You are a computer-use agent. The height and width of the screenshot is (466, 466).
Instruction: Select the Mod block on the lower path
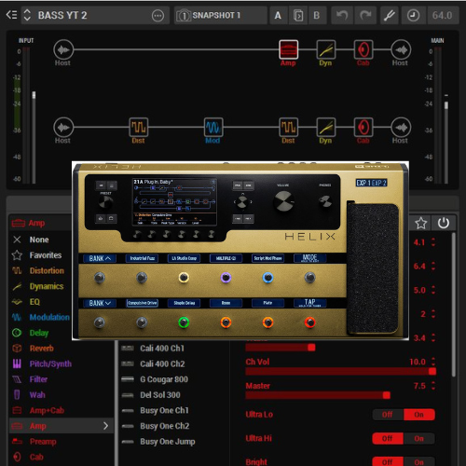(213, 127)
